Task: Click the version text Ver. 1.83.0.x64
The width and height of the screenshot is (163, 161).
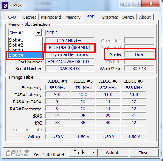Action: click(x=49, y=154)
